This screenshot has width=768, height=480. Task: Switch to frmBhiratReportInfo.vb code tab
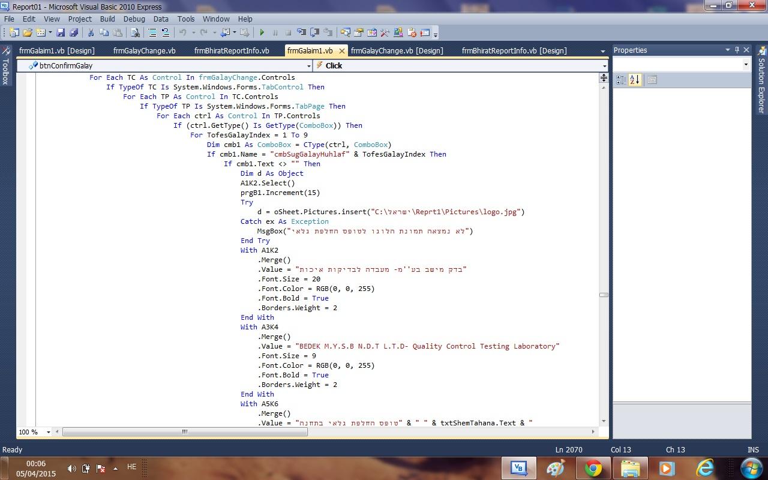coord(232,51)
